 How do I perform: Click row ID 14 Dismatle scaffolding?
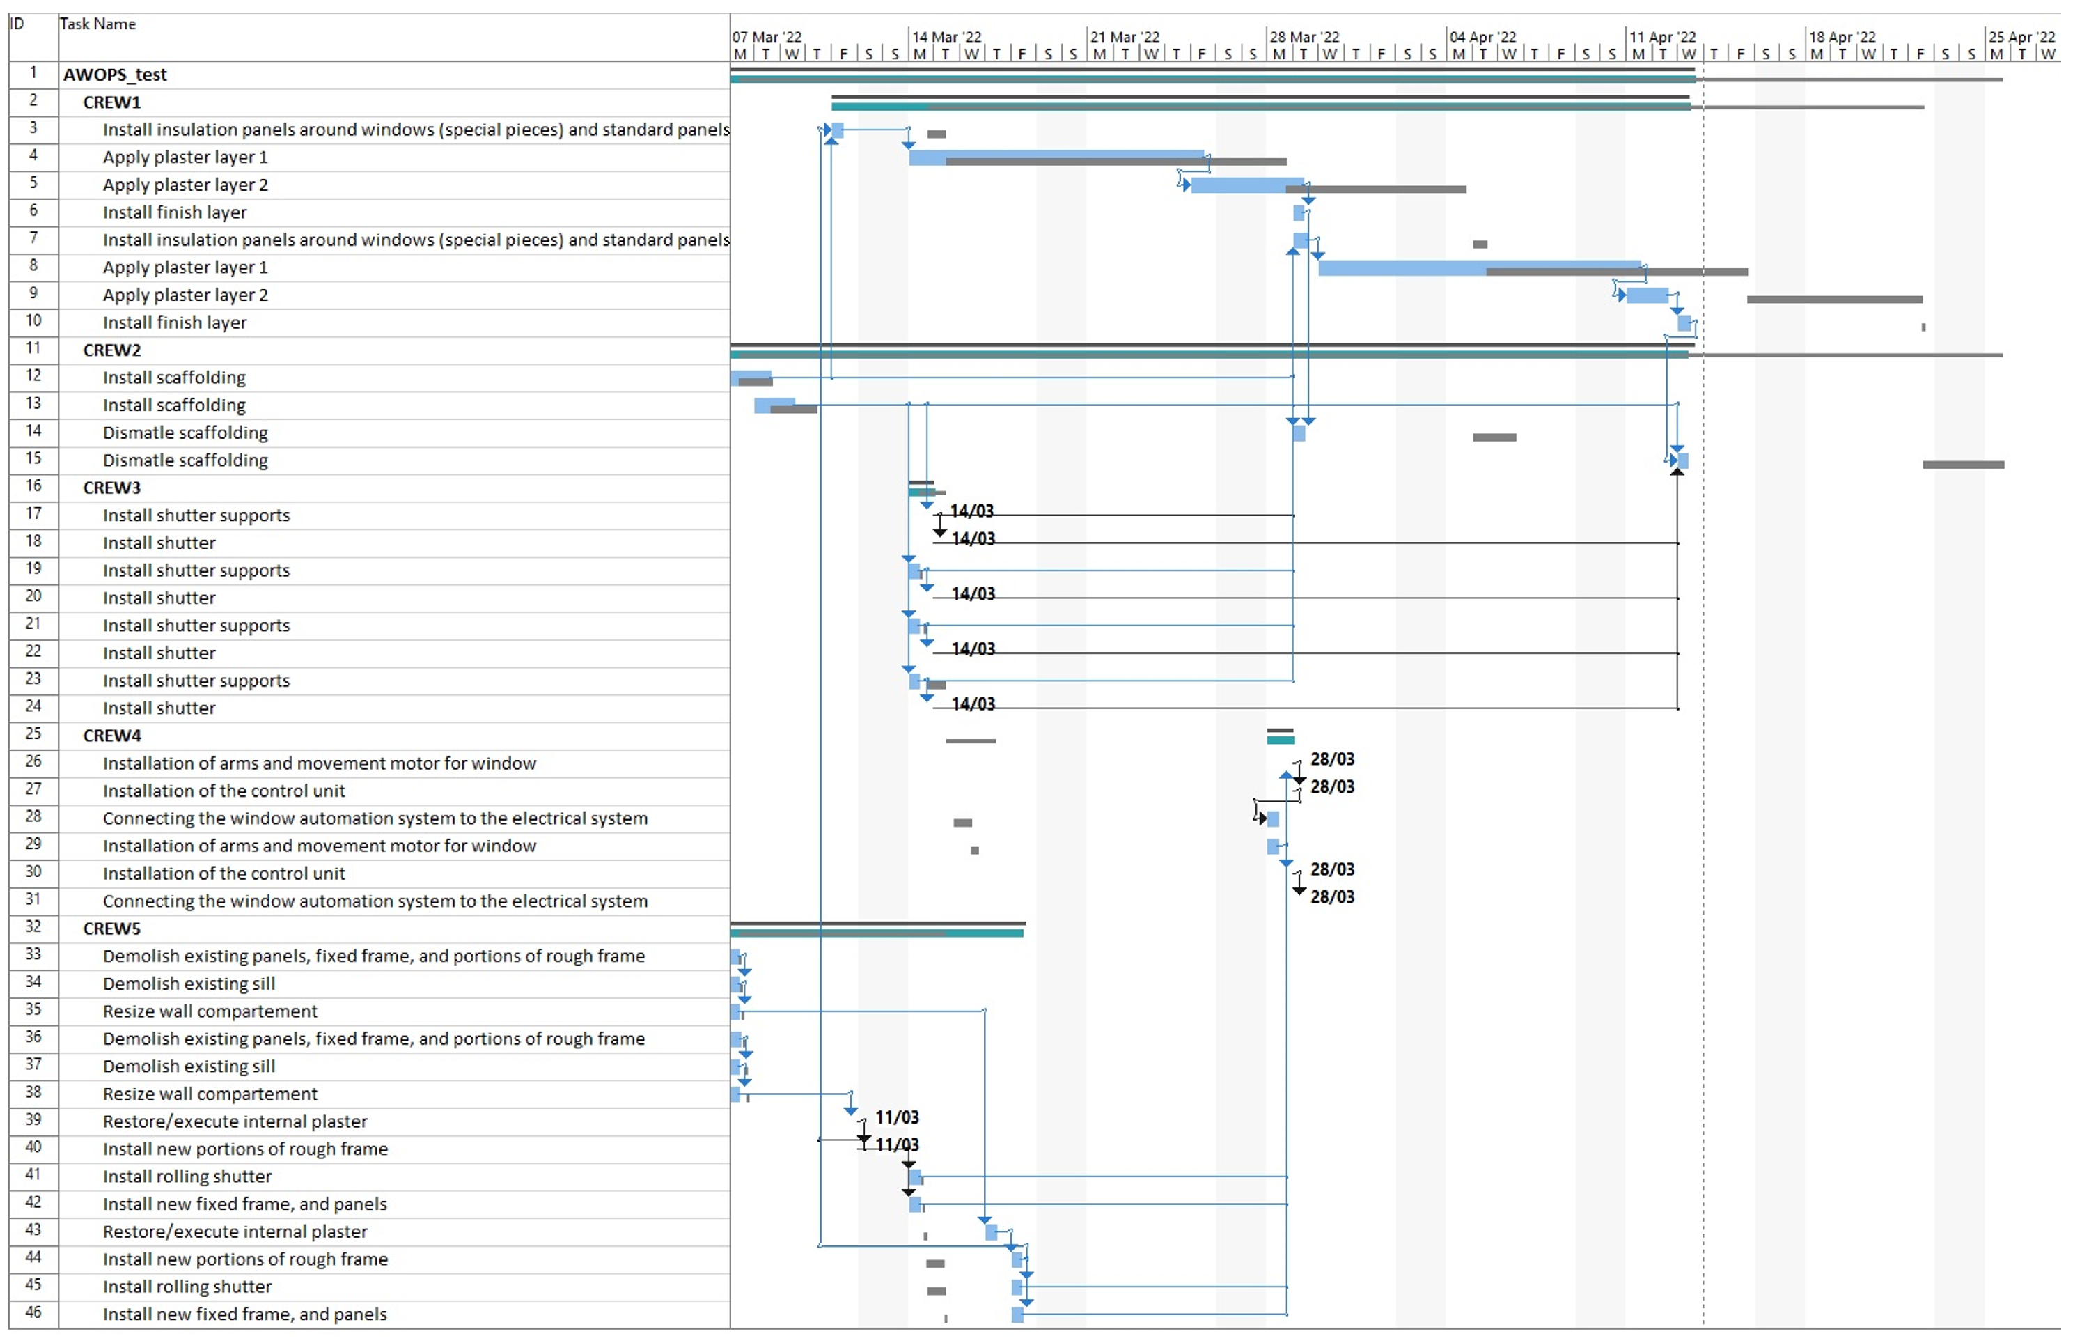click(x=185, y=433)
